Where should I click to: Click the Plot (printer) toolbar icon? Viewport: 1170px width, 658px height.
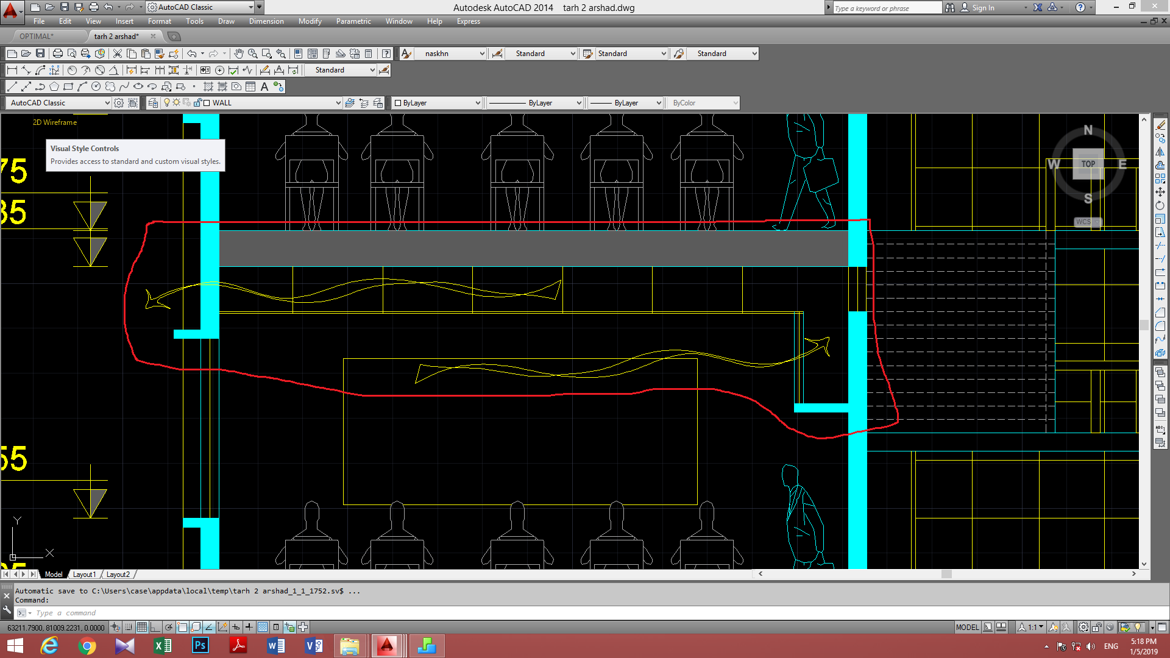tap(58, 54)
